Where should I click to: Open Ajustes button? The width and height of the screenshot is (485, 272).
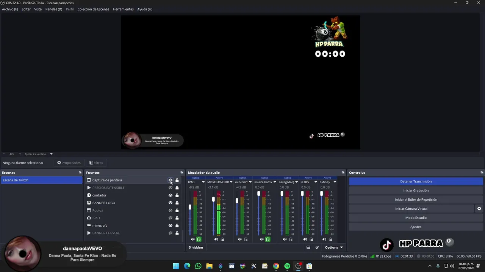pyautogui.click(x=416, y=227)
